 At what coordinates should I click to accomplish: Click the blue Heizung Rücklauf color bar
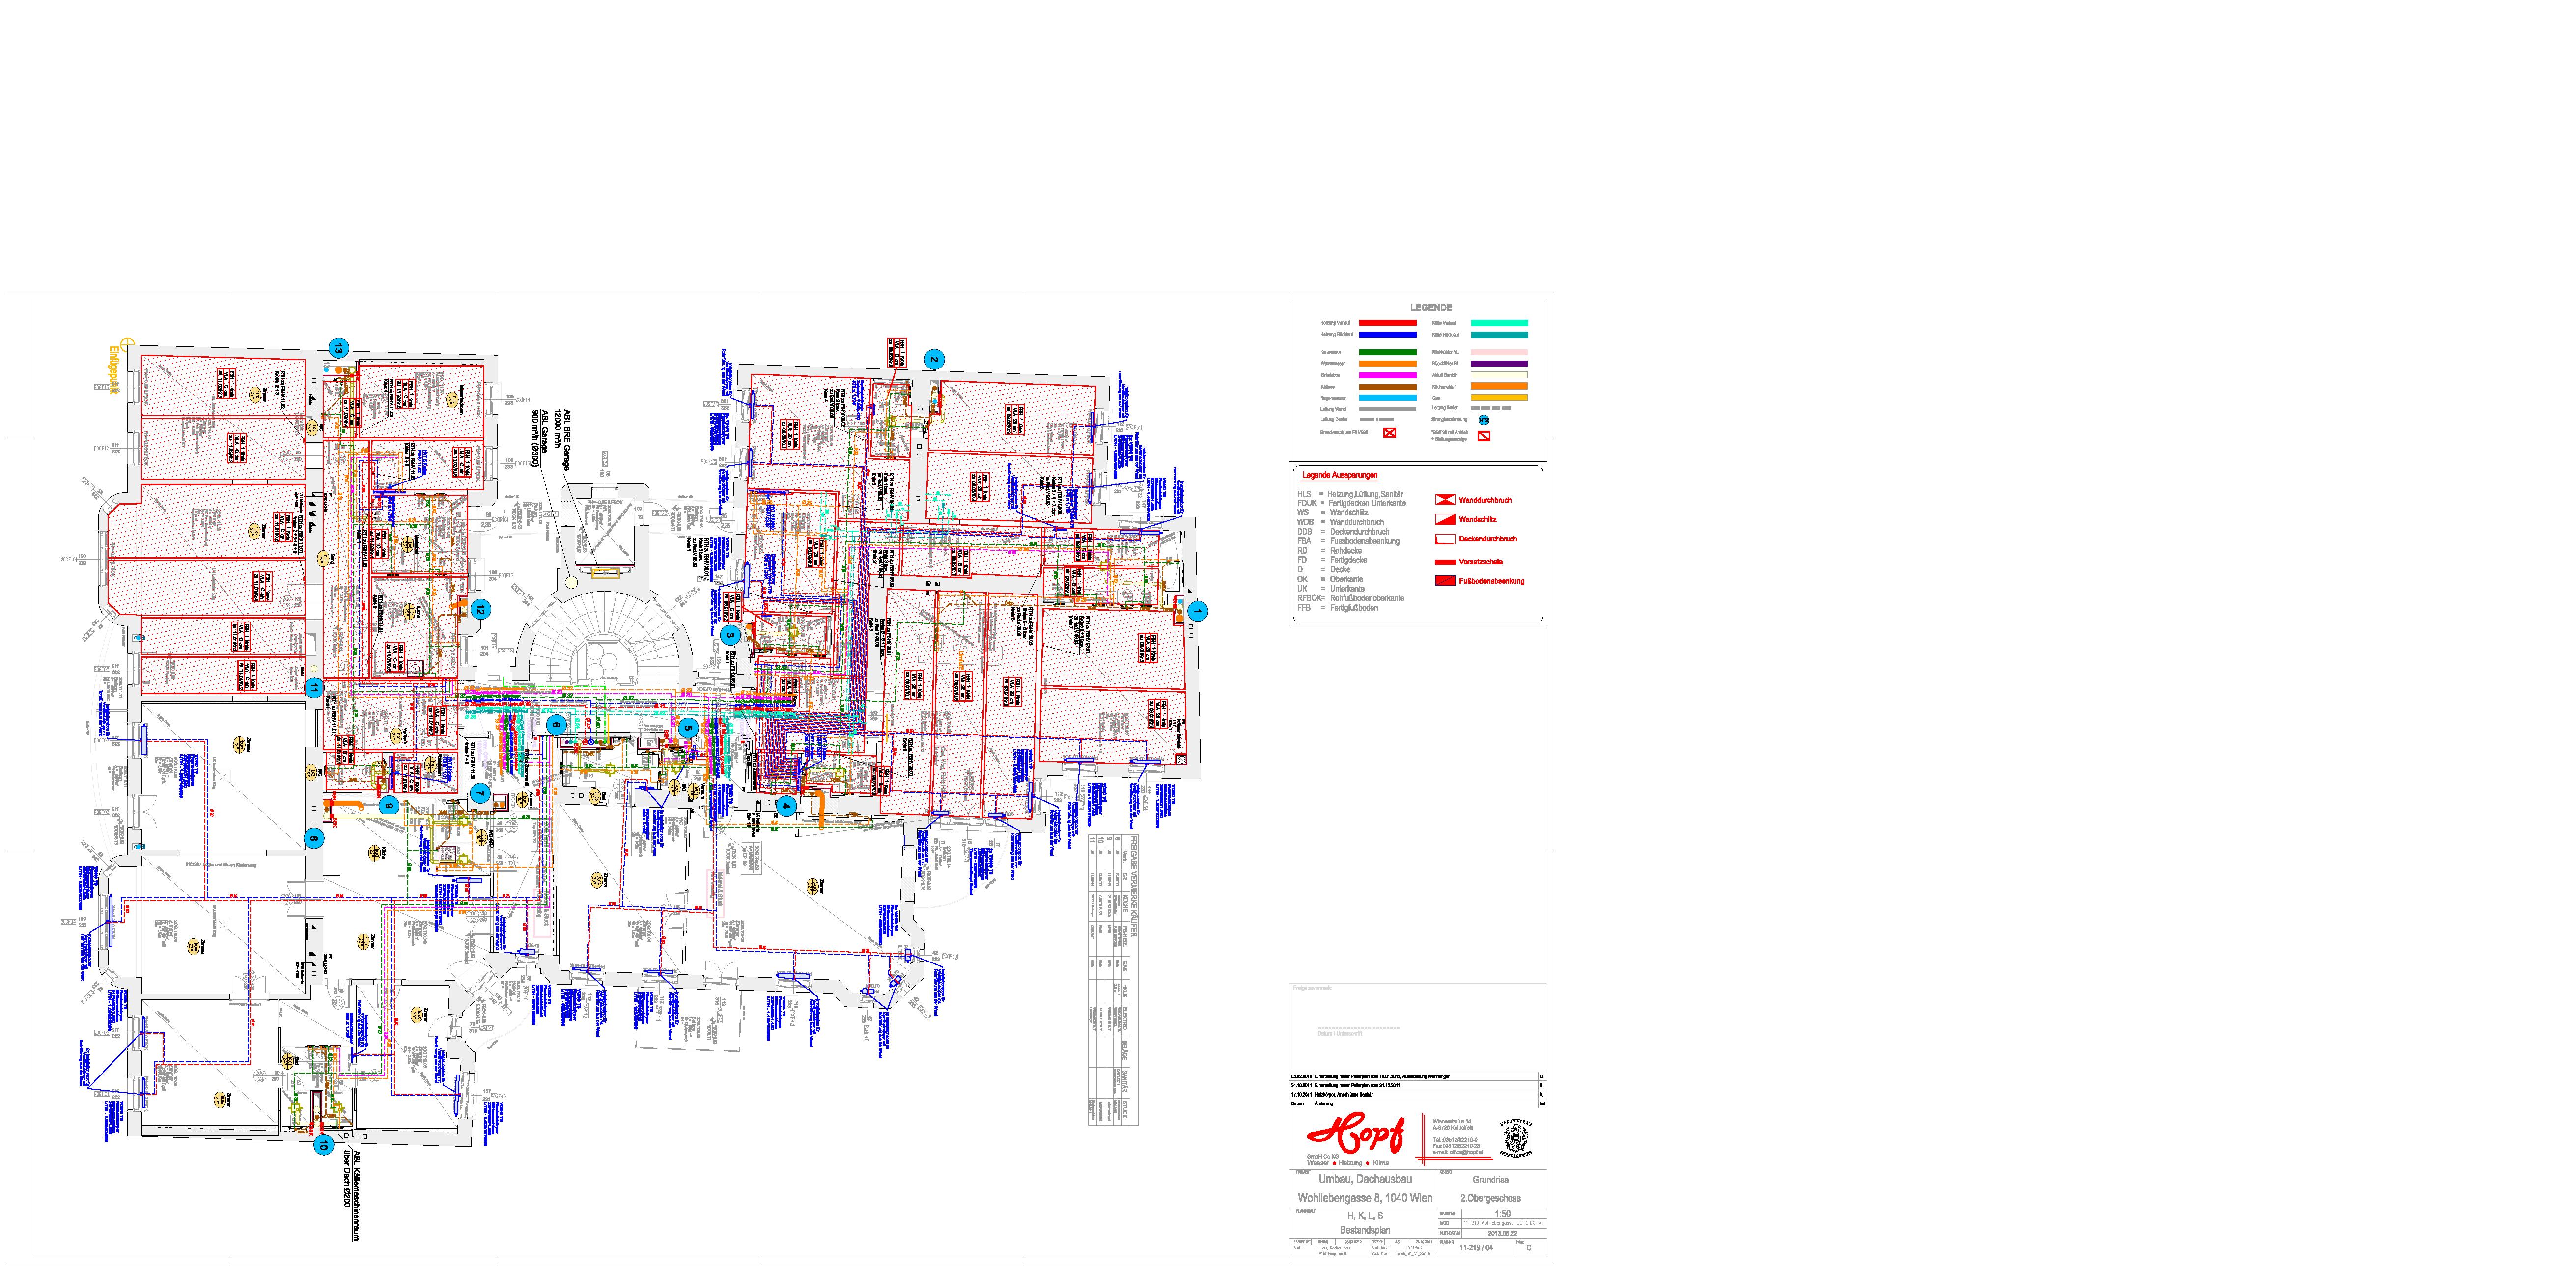point(1387,335)
